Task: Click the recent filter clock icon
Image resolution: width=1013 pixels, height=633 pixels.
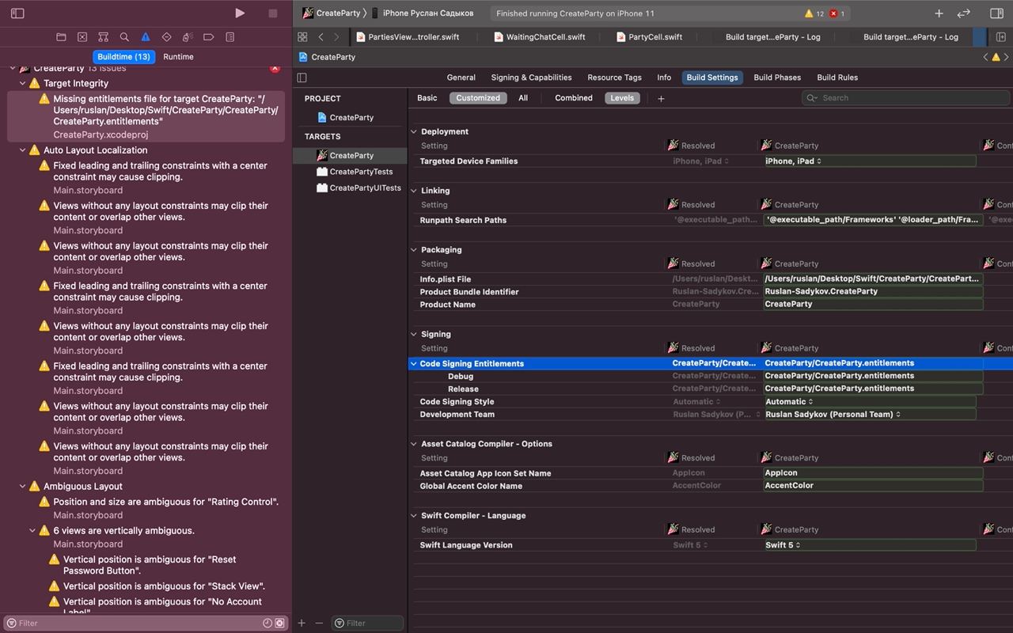Action: 267,624
